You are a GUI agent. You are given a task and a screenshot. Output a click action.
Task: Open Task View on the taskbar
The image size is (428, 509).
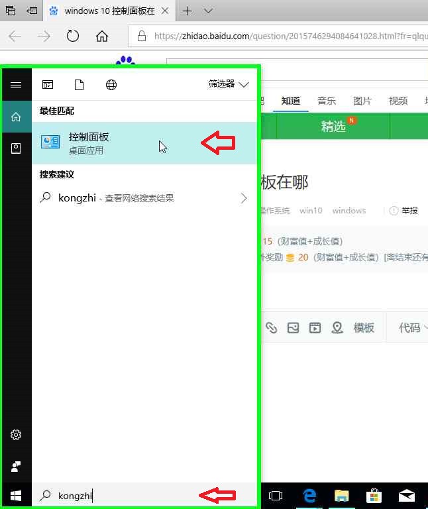(276, 496)
